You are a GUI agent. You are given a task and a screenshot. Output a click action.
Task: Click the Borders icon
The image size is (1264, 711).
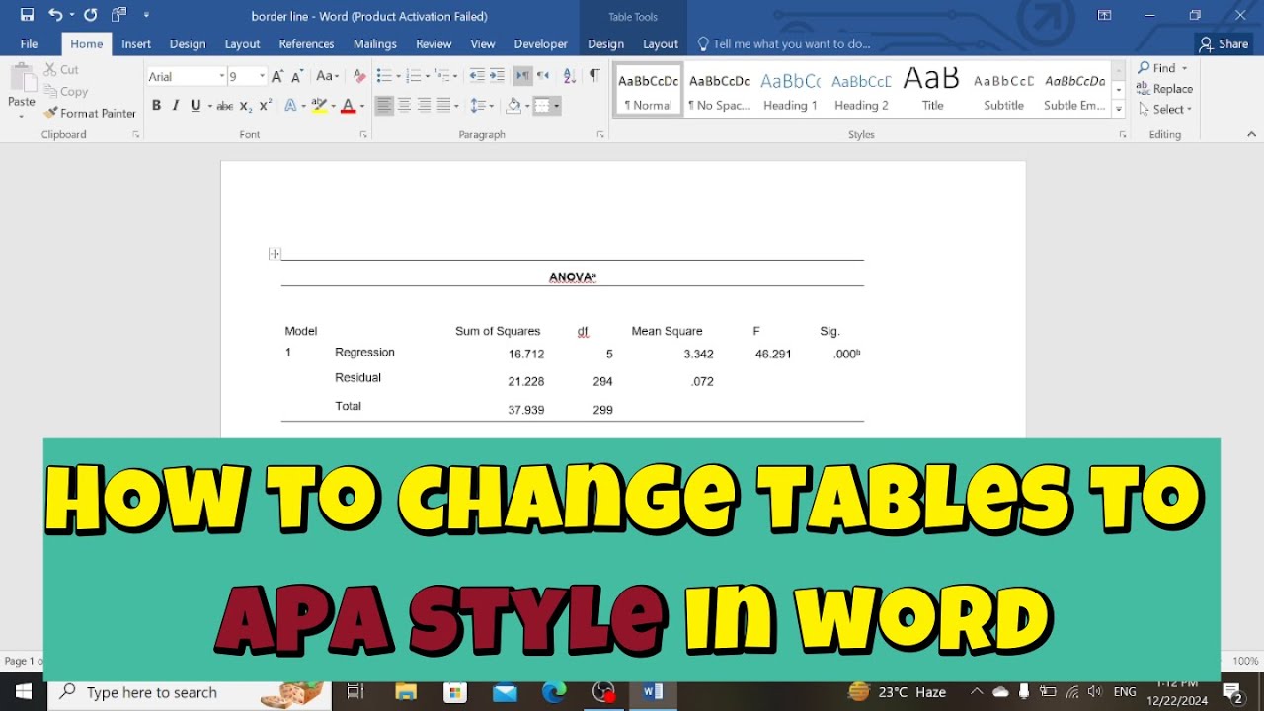point(541,106)
